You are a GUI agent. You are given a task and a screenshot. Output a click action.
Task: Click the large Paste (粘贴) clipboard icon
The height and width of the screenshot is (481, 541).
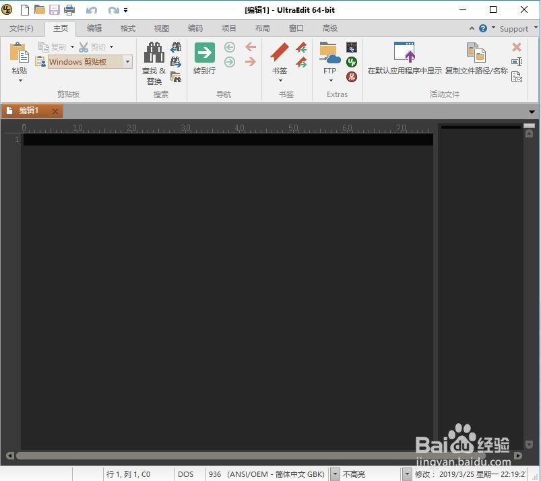click(x=20, y=53)
